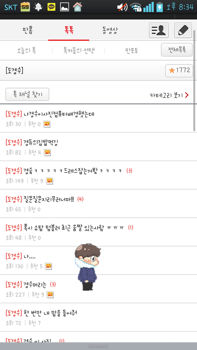197x350 pixels.
Task: Select the 톡커들의 선택 sub-tab
Action: (79, 50)
